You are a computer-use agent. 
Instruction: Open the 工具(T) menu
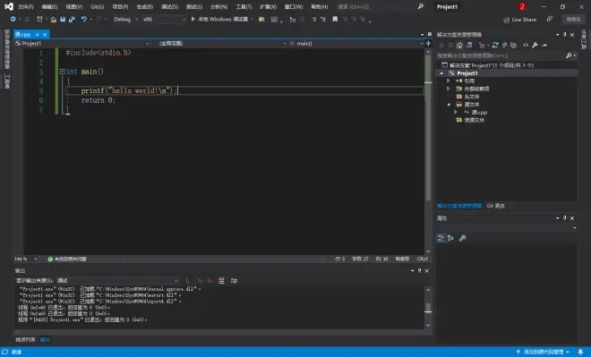pos(244,7)
